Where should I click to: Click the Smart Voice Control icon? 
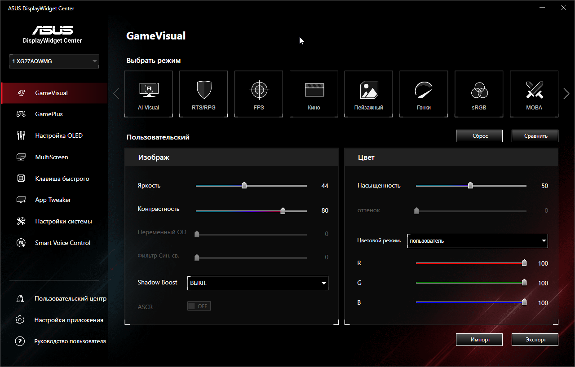tap(21, 243)
